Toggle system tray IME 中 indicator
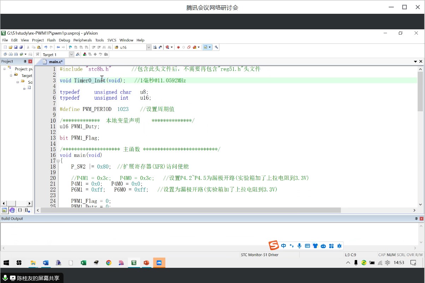 pyautogui.click(x=388, y=263)
